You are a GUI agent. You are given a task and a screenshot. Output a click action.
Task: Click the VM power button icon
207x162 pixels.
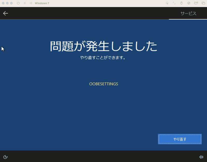pos(18,3)
